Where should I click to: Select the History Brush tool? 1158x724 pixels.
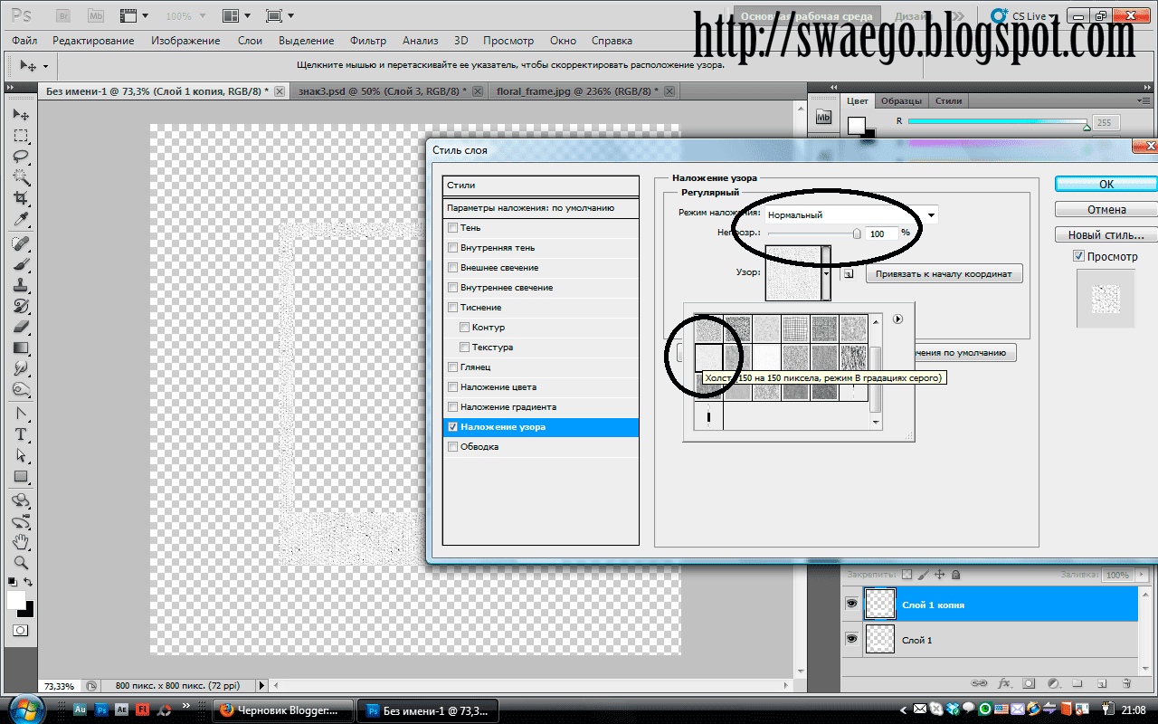pos(21,307)
